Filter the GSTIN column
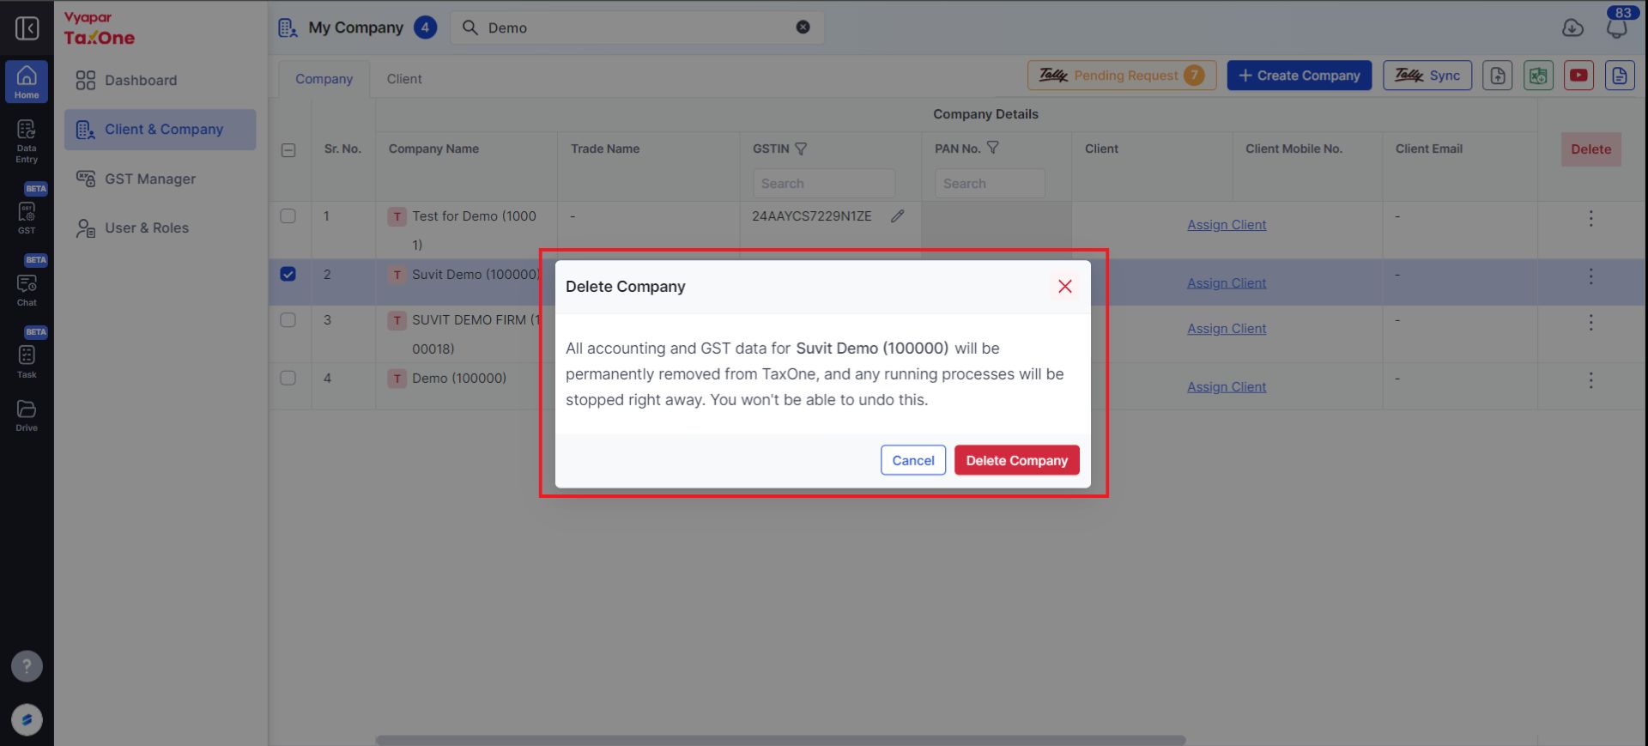The image size is (1648, 746). (801, 149)
